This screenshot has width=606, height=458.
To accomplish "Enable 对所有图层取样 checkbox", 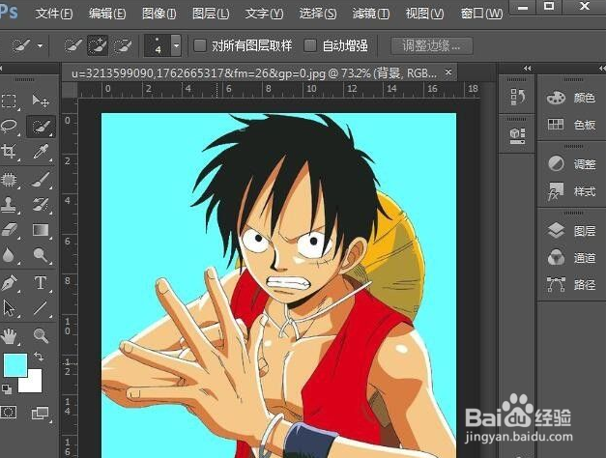I will (200, 45).
